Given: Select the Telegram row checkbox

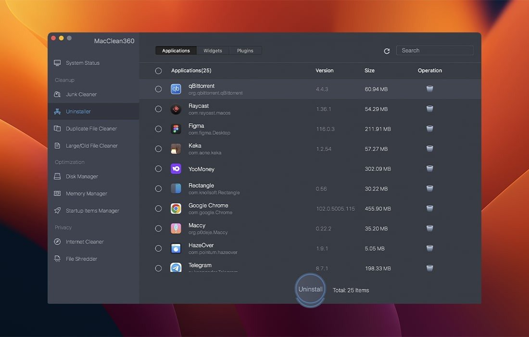Looking at the screenshot, I should click(x=158, y=268).
